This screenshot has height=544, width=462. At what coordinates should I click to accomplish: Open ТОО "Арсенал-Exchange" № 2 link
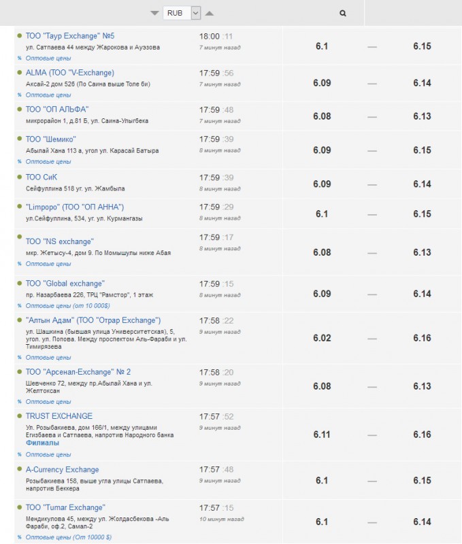tap(78, 372)
